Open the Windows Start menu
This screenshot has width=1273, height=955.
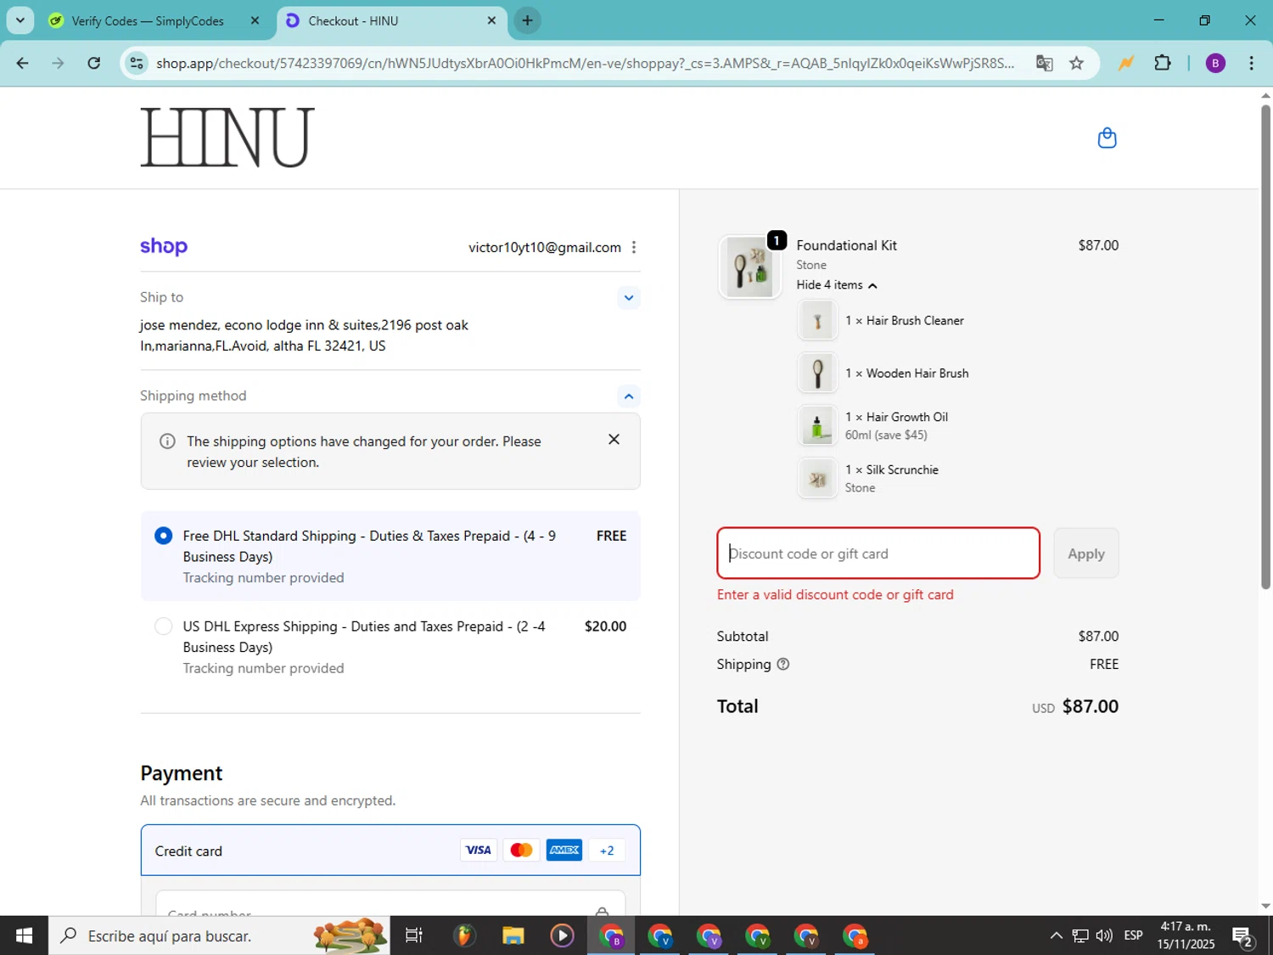pyautogui.click(x=24, y=935)
